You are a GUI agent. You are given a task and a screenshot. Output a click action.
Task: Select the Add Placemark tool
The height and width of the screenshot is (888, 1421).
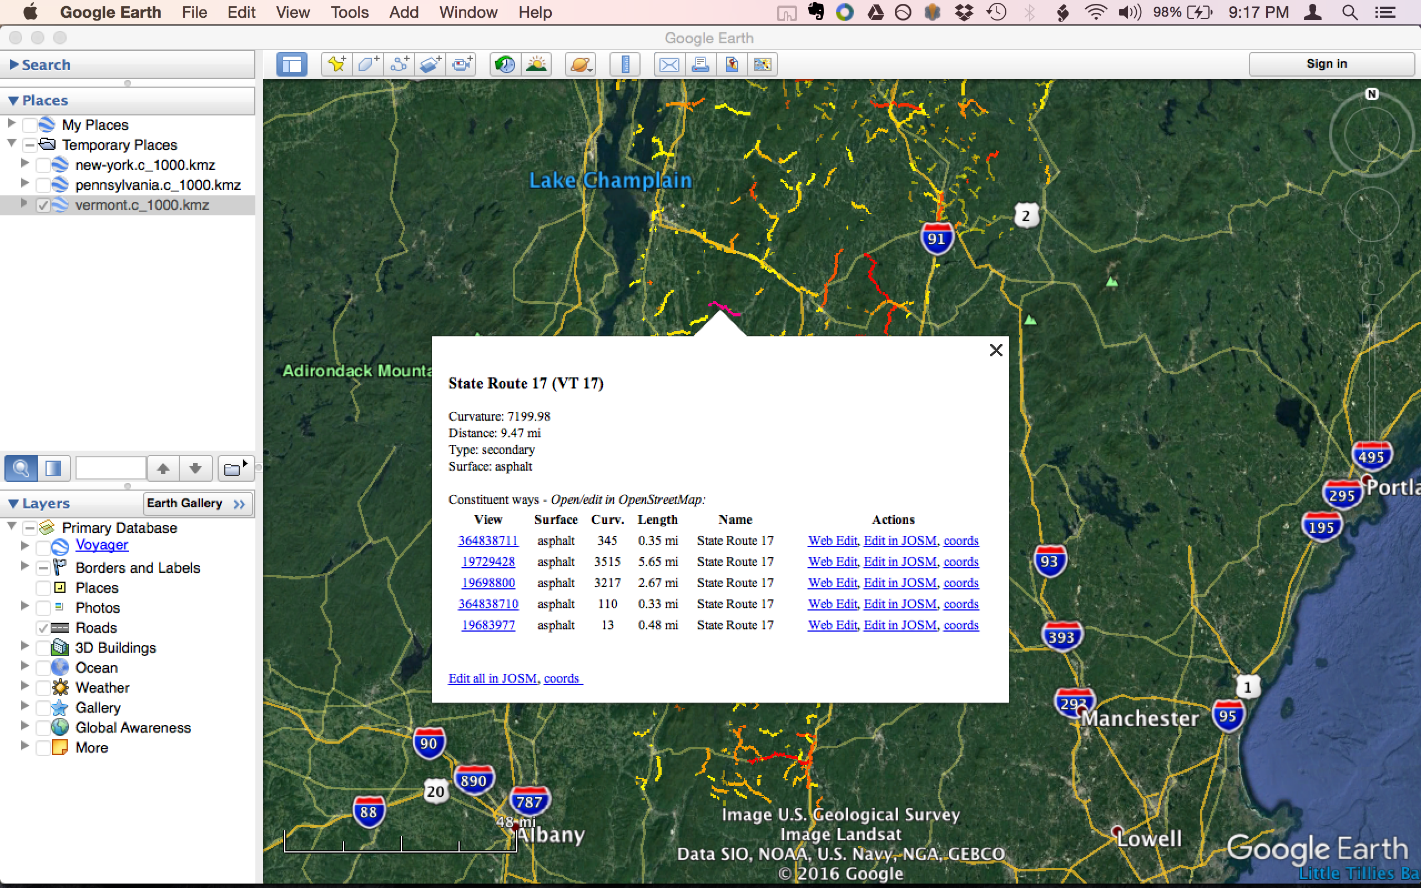point(335,64)
